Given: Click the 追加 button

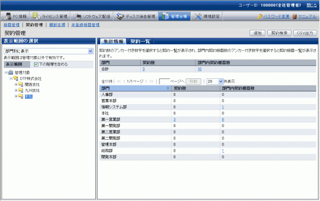Looking at the screenshot, I should [x=257, y=33].
